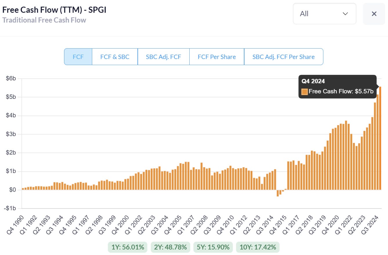
Task: Click the 5Y: 15.90% growth badge
Action: click(213, 247)
